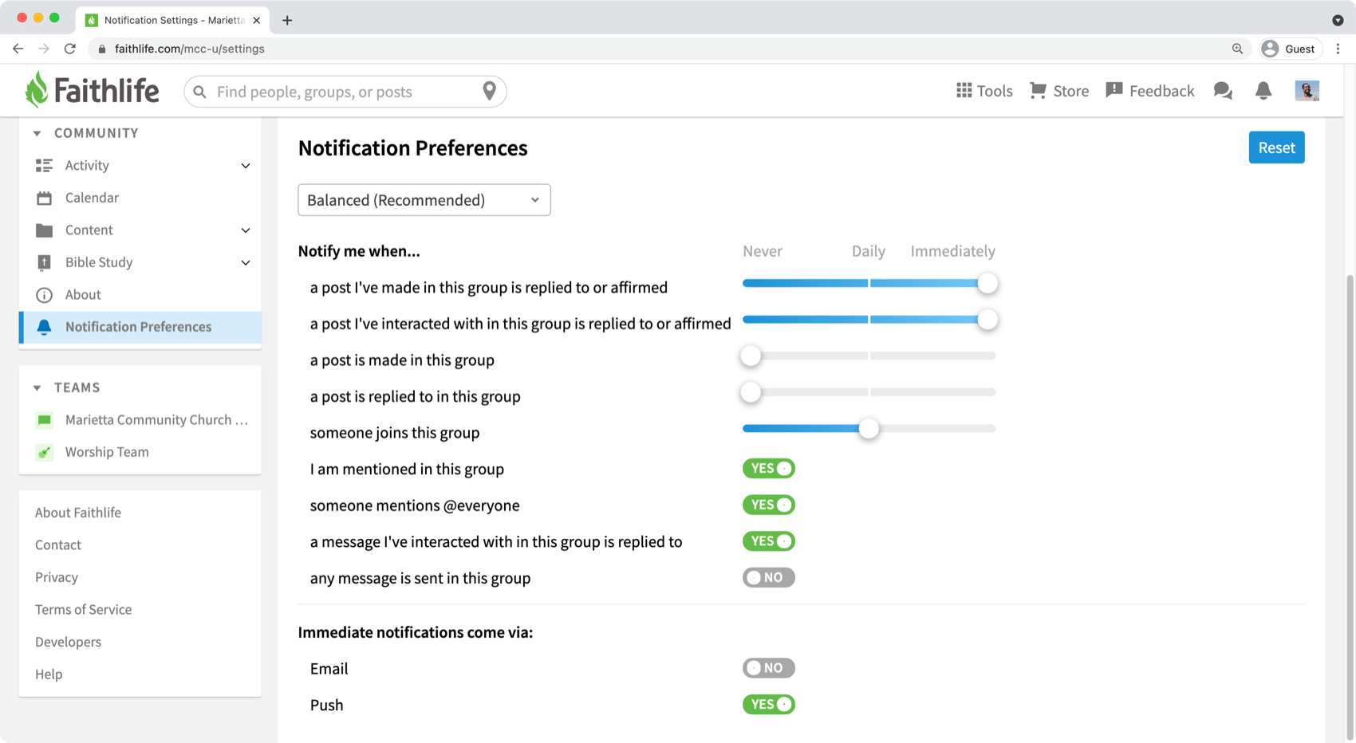Close the Notification Settings tab
The height and width of the screenshot is (743, 1356).
[x=257, y=20]
